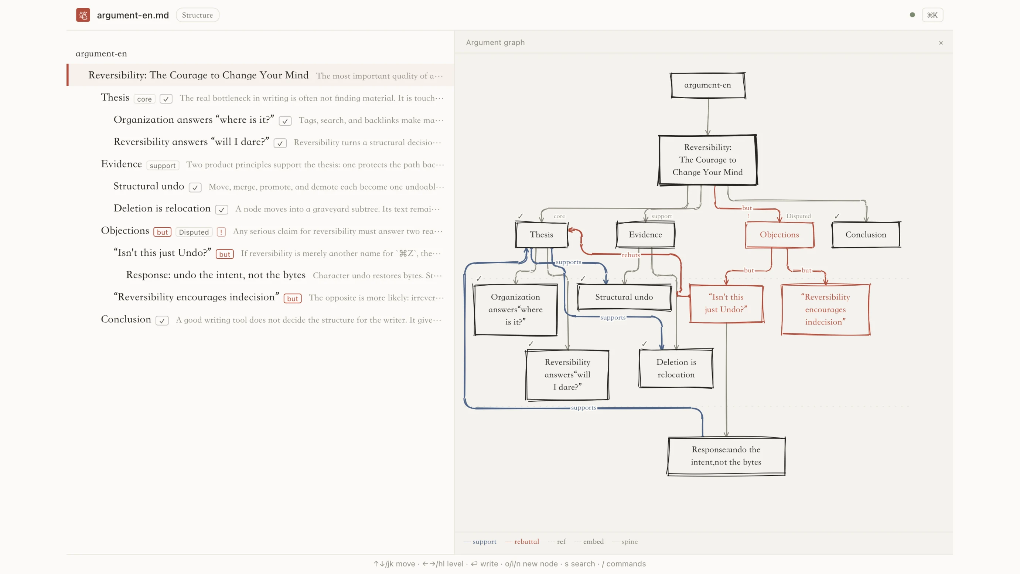Click red "Reversibility encourages indecision" graph node

click(x=825, y=309)
